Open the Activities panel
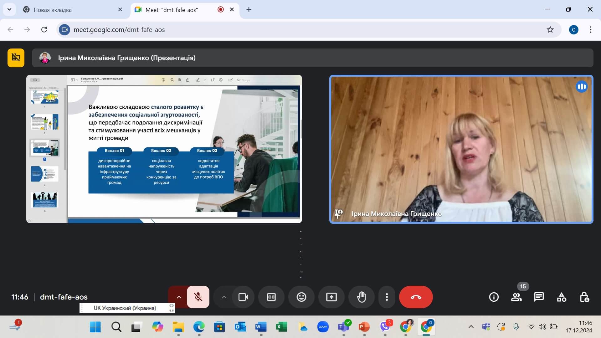This screenshot has height=338, width=601. coord(561,297)
